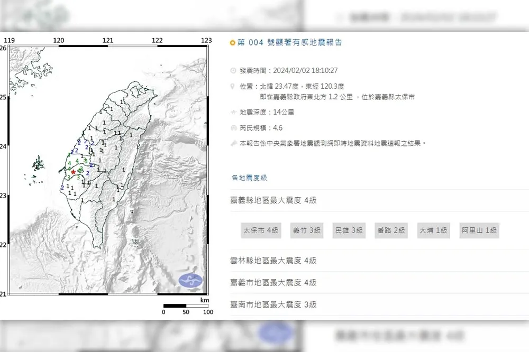This screenshot has width=529, height=352.
Task: Click the time text 2024/02/02 18:10:27
Action: tap(305, 70)
